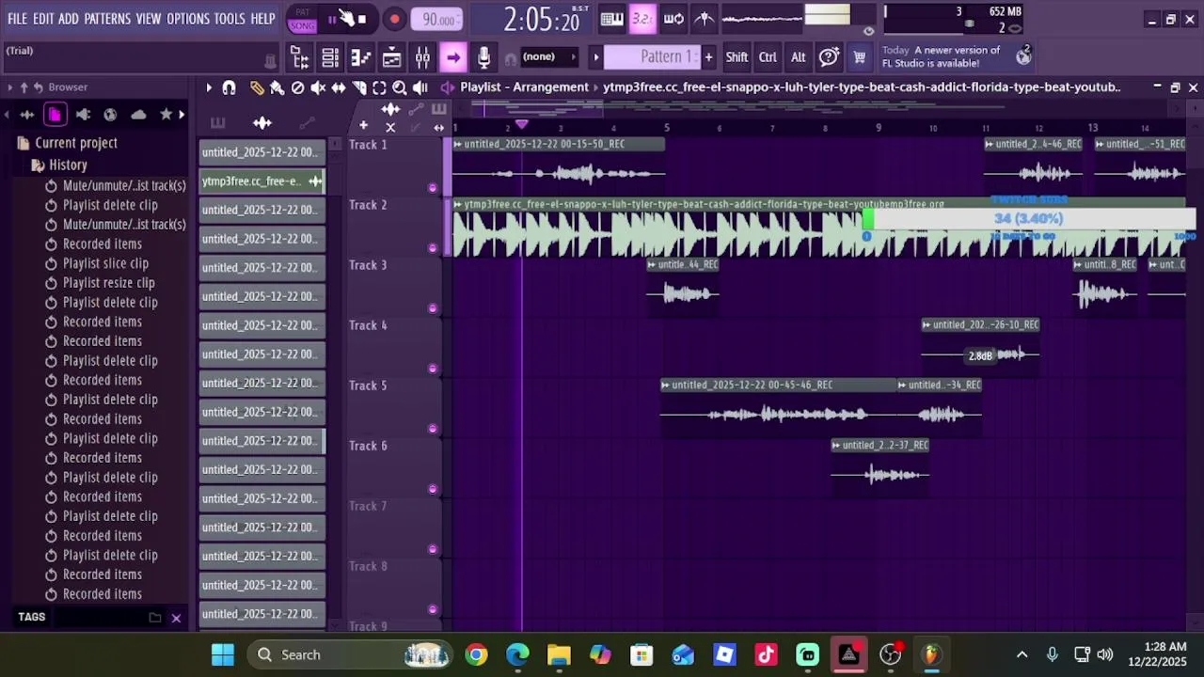Select ytmp3free.cc_free-e.. item in picker panel

tap(261, 181)
